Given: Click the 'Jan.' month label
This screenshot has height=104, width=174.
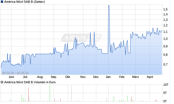Looking at the screenshot, I should pyautogui.click(x=109, y=77).
